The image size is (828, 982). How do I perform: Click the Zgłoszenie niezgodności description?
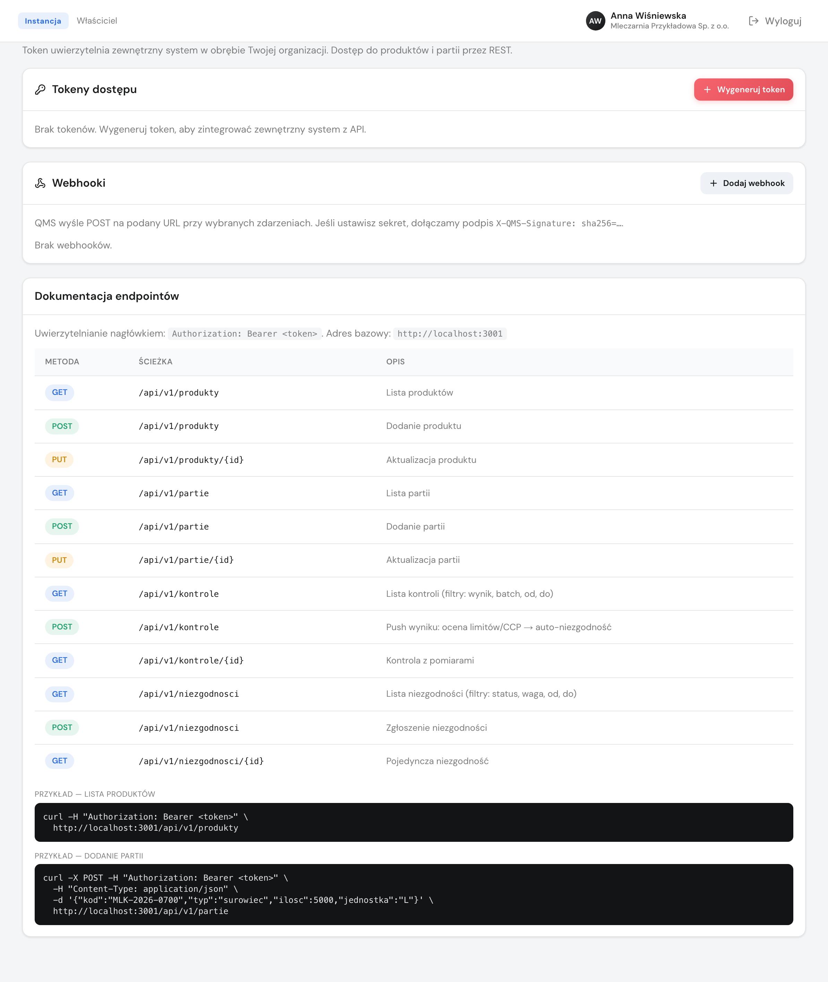[436, 727]
